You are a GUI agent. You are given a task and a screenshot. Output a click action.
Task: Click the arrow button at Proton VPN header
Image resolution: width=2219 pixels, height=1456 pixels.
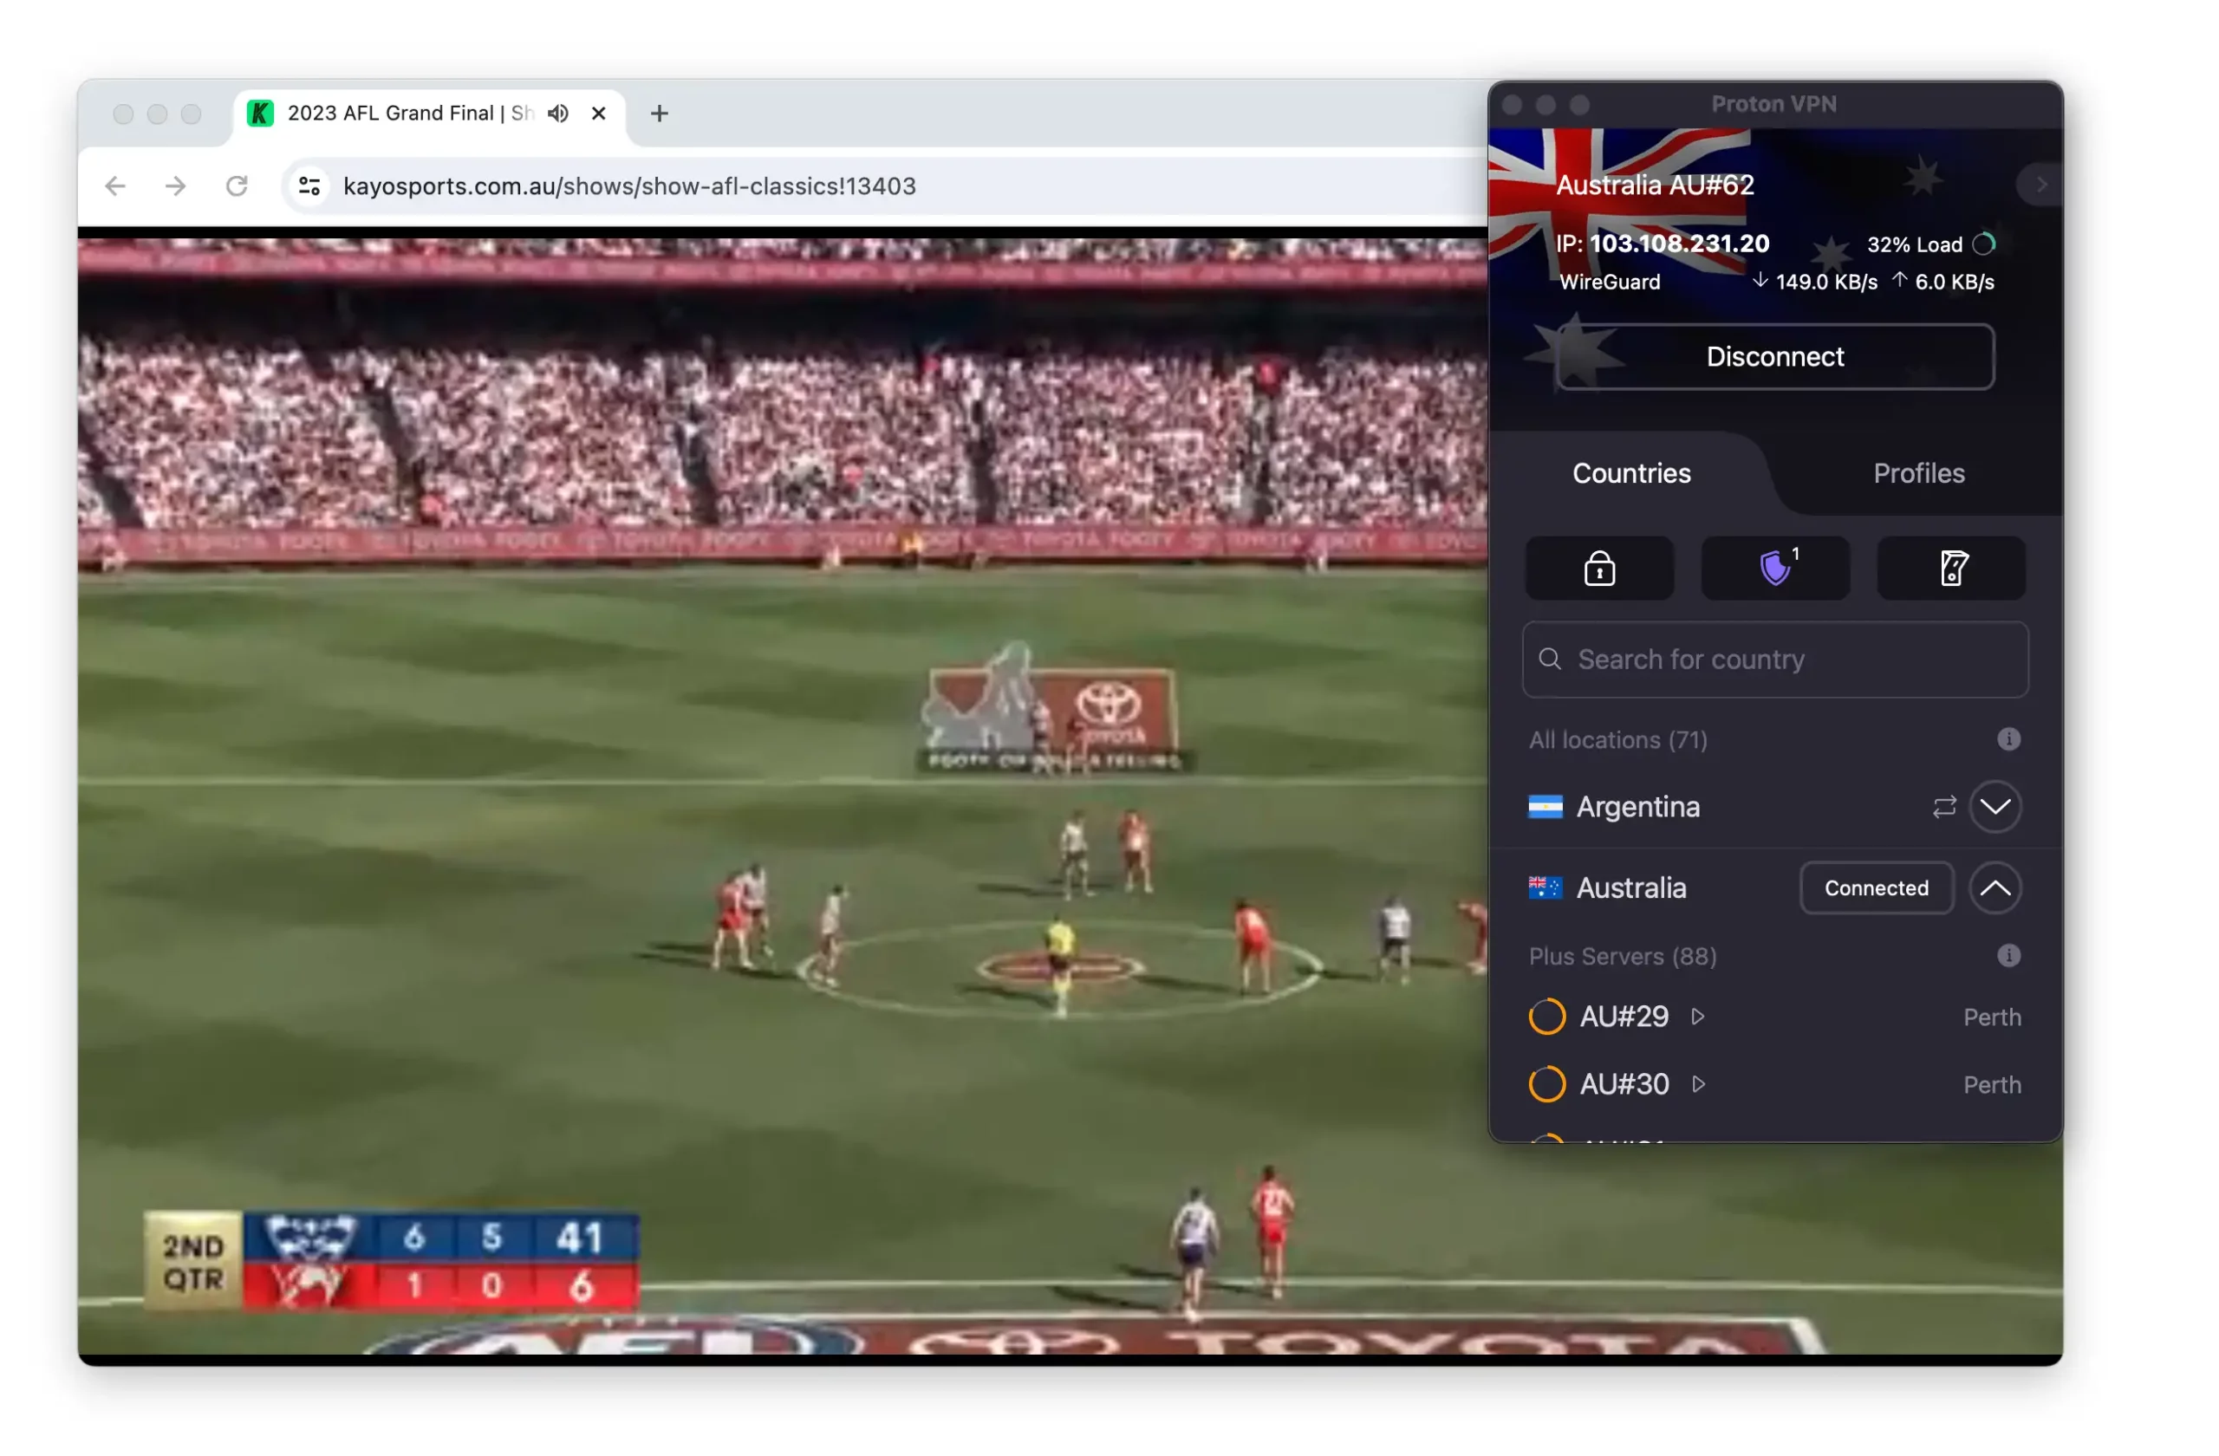[2040, 185]
